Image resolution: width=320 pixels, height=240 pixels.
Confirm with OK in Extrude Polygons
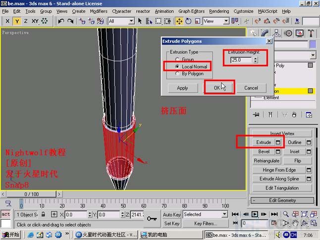coord(217,88)
